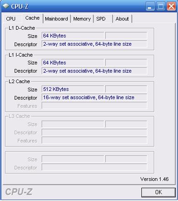The height and width of the screenshot is (201, 178).
Task: Open the Mainboard tab
Action: [57, 19]
